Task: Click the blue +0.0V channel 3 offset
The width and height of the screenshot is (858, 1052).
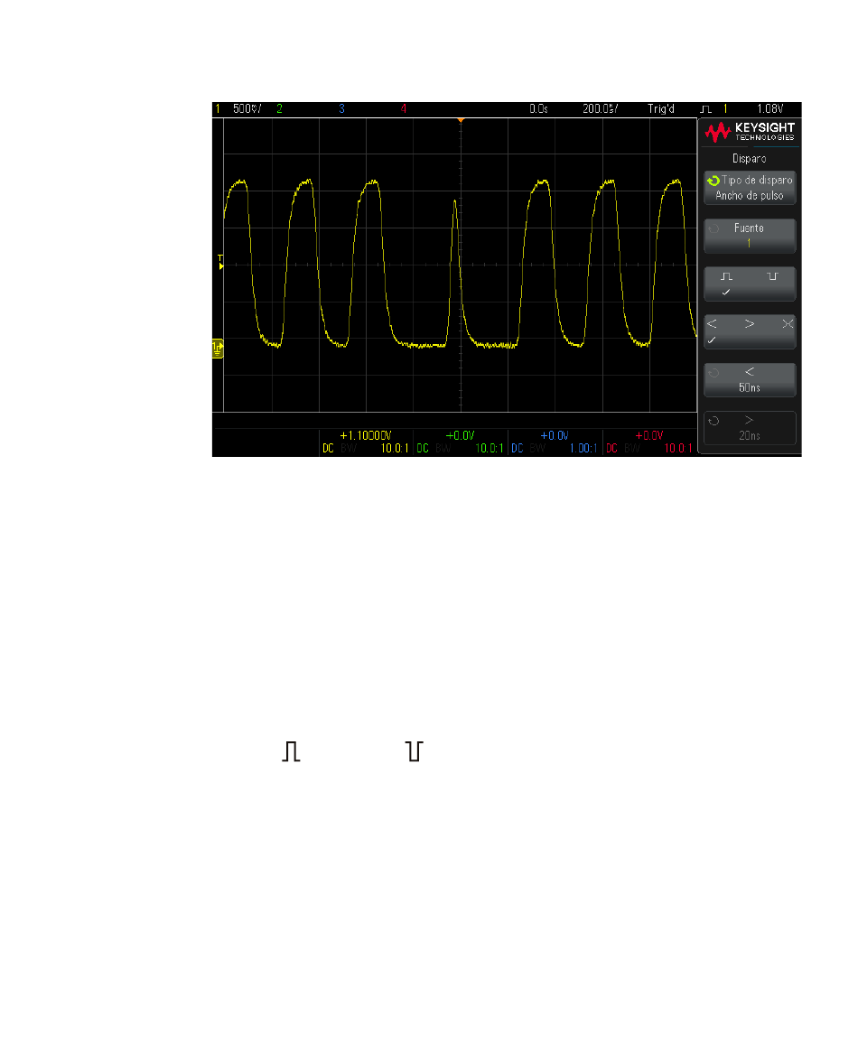Action: click(x=555, y=436)
